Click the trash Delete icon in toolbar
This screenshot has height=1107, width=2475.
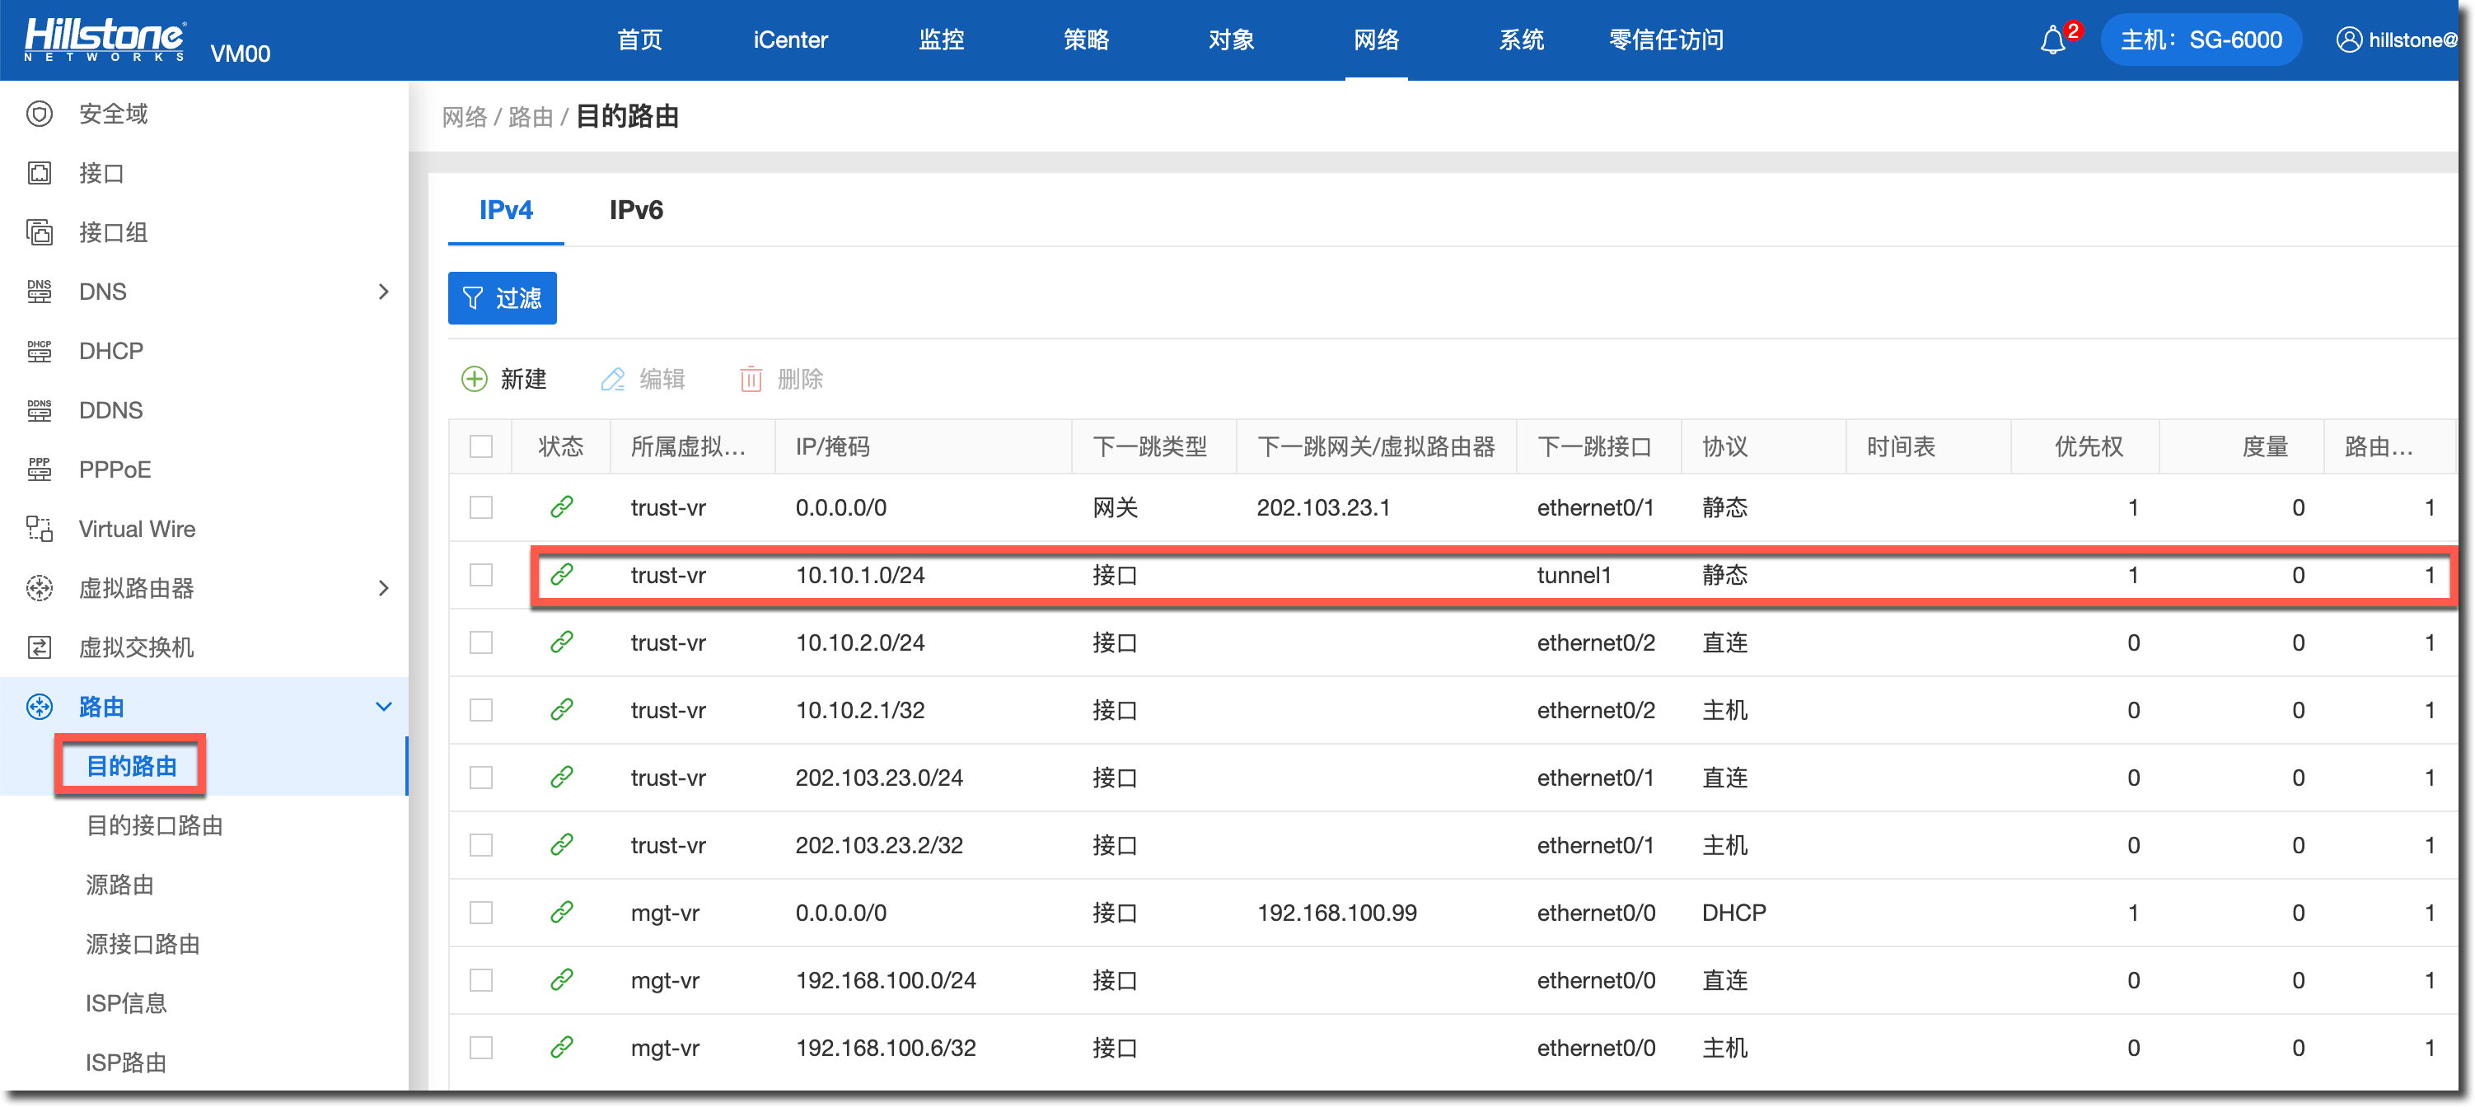tap(751, 379)
